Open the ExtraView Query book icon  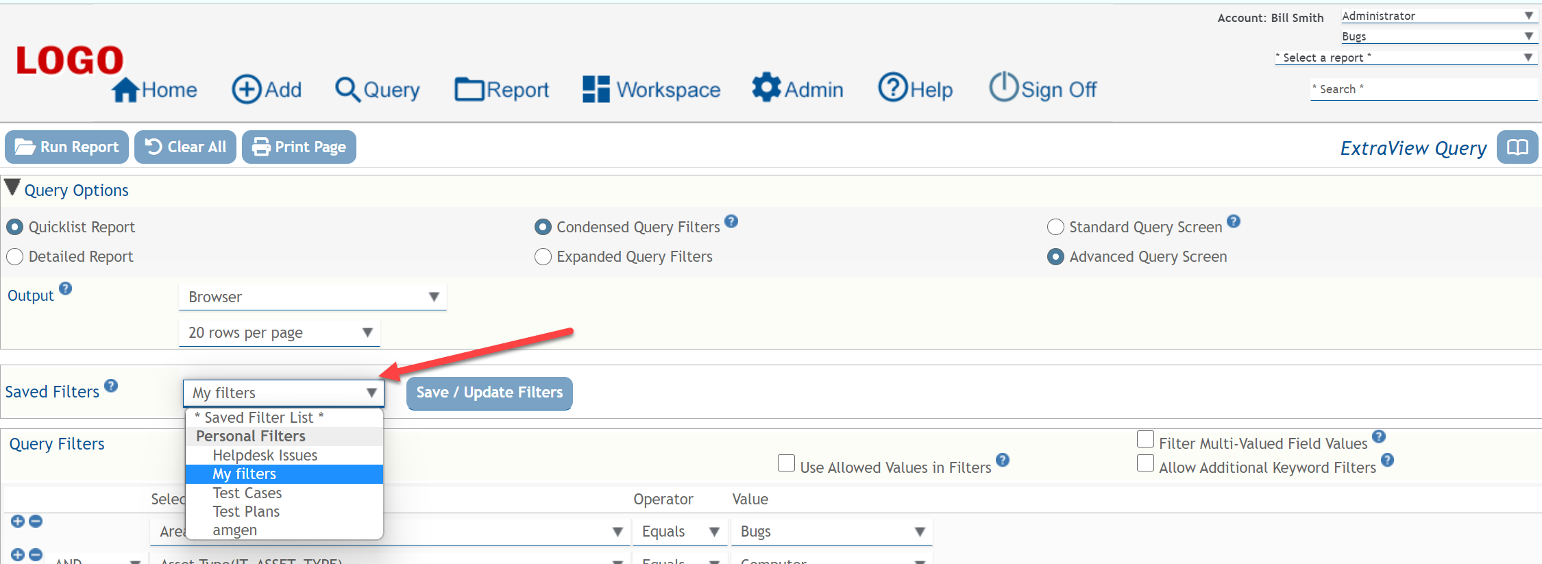click(1517, 147)
